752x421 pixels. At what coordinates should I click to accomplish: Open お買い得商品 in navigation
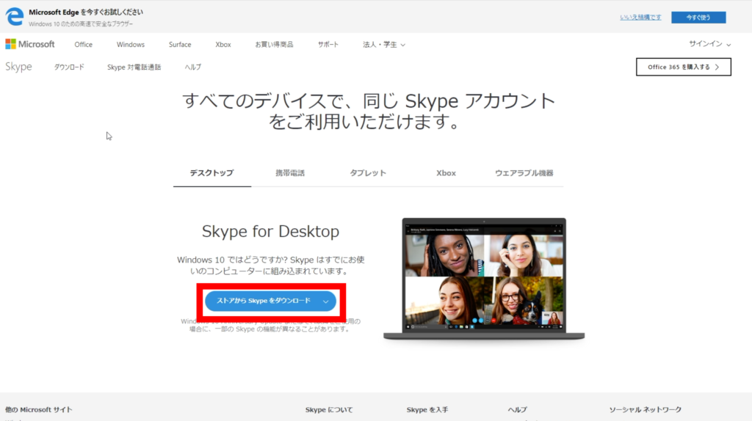point(274,45)
